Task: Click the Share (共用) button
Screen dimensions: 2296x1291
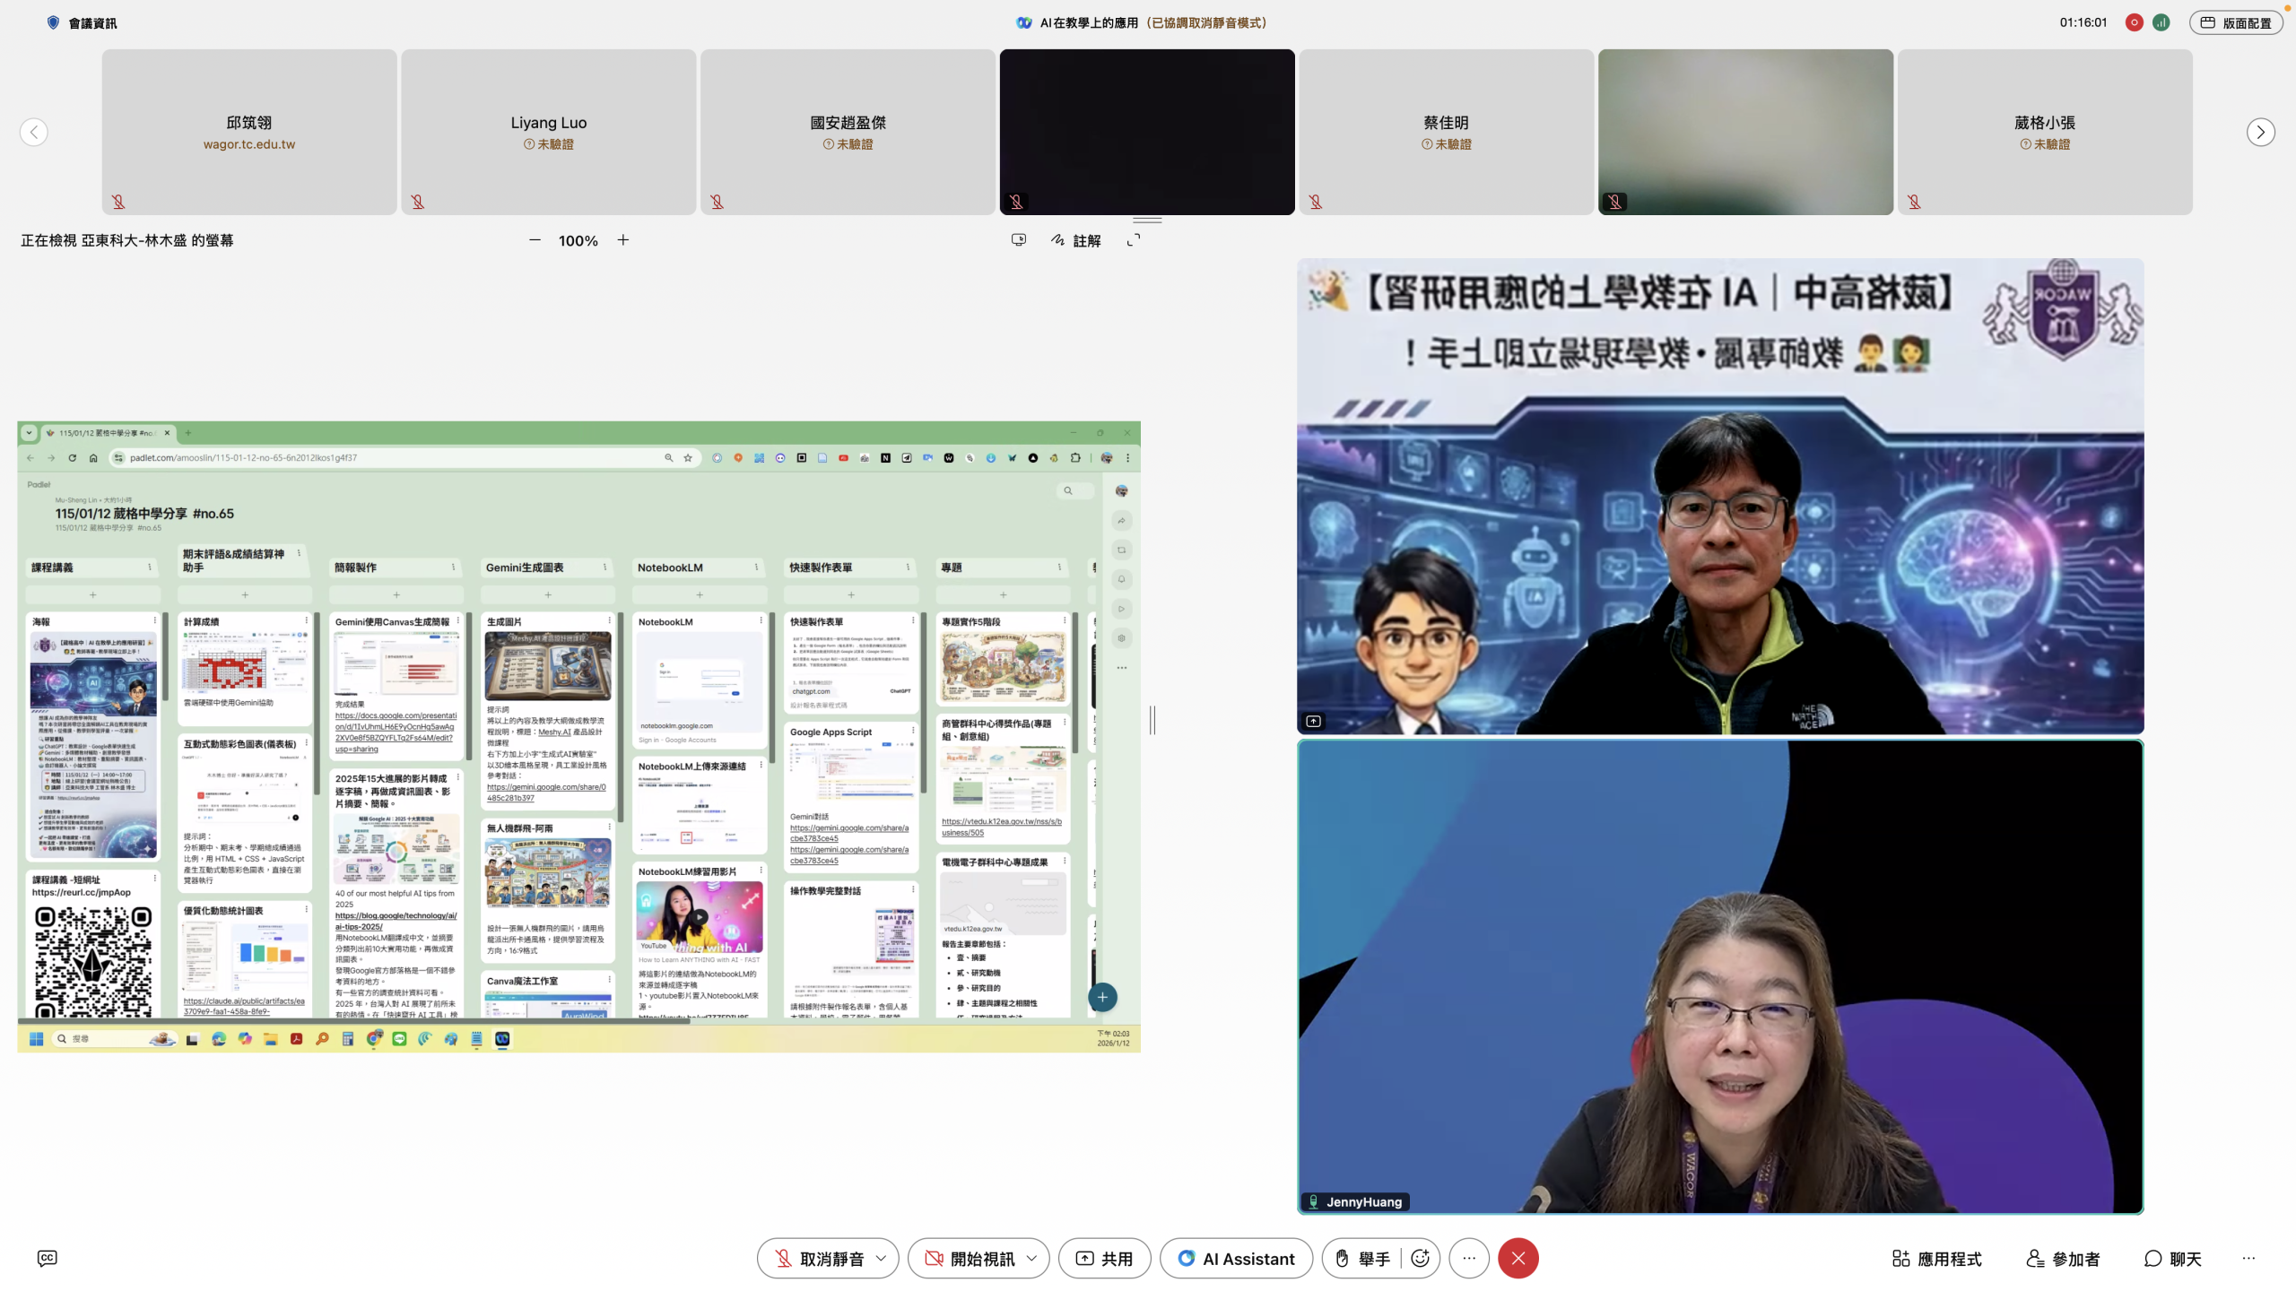Action: (1104, 1258)
